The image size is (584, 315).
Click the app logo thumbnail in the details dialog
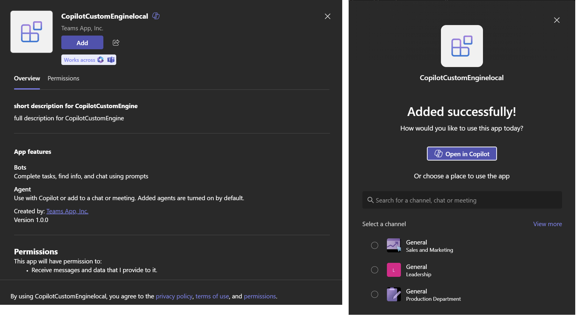click(32, 32)
